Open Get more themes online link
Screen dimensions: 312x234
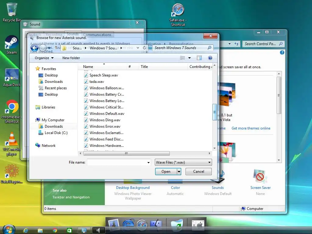pos(251,128)
